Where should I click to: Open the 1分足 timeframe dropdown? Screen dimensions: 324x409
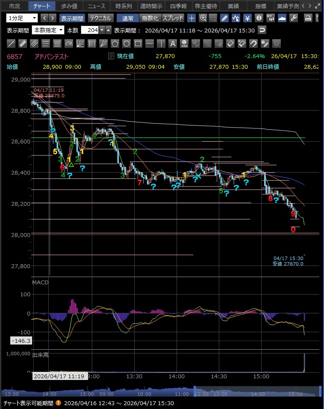(22, 18)
